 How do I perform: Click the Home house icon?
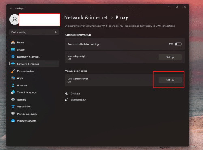point(13,43)
